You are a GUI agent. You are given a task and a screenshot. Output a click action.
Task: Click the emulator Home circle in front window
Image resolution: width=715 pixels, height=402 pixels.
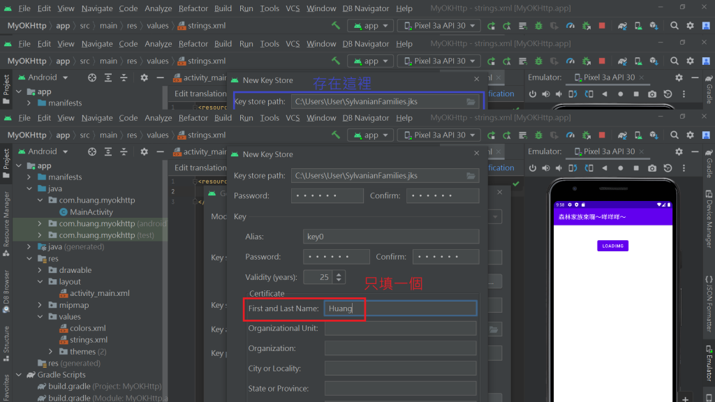(x=621, y=168)
